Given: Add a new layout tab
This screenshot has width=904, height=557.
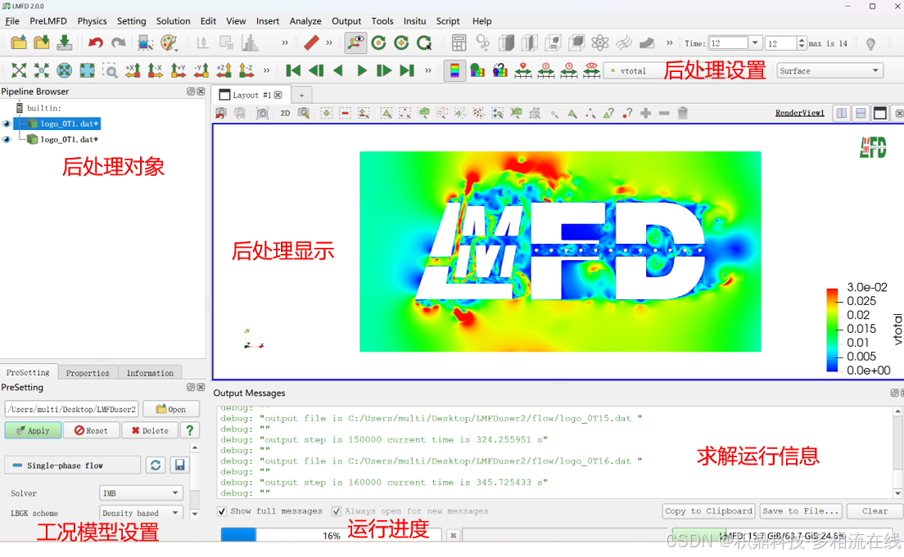Looking at the screenshot, I should click(301, 95).
